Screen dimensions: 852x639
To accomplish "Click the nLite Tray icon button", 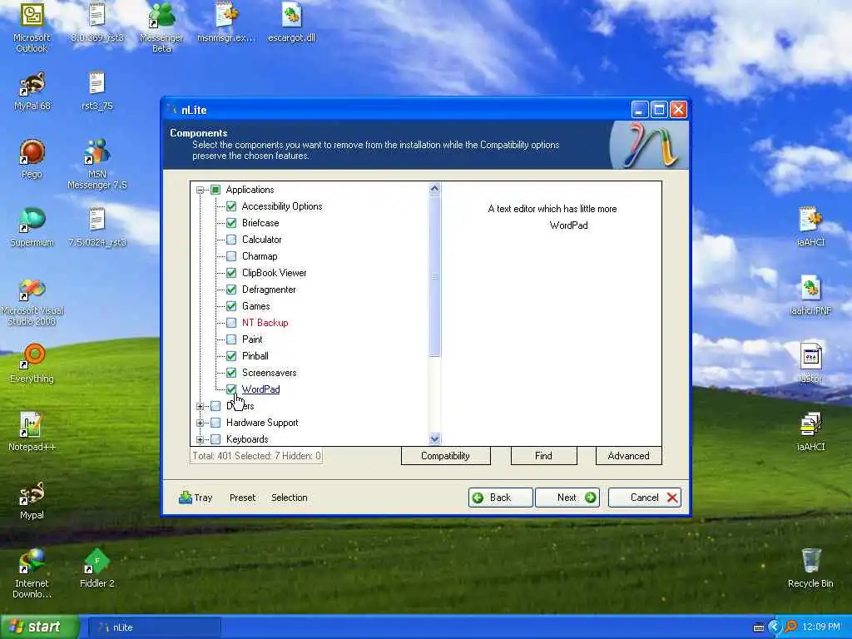I will click(x=196, y=498).
